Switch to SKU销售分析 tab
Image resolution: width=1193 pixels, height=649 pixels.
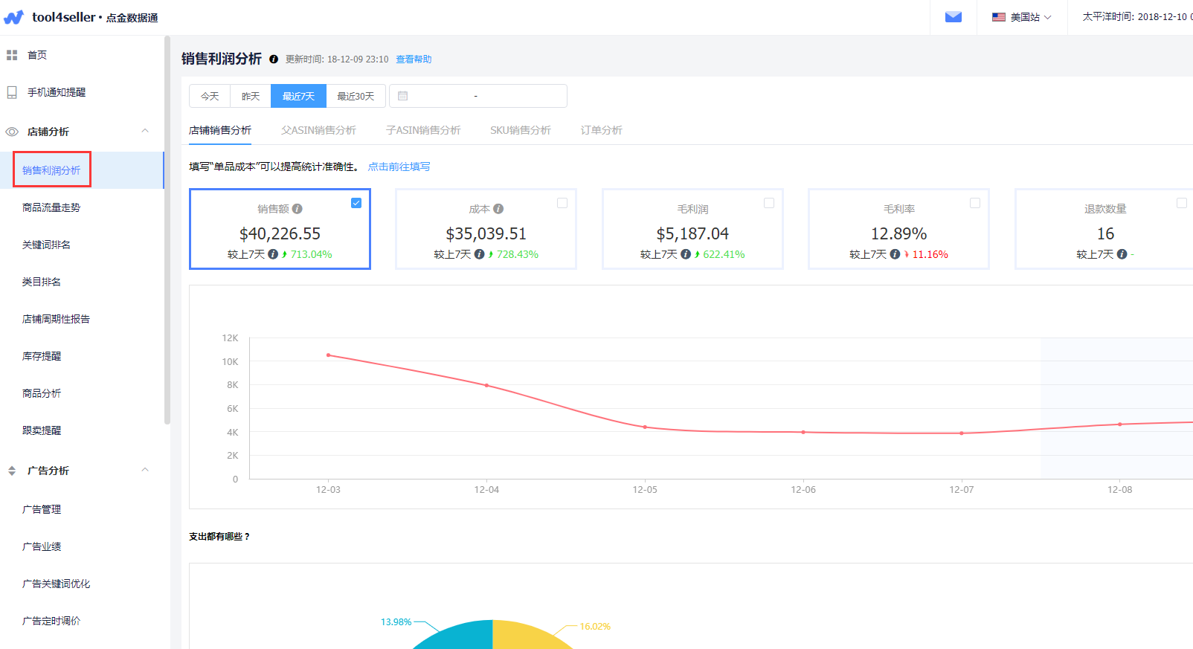(x=521, y=130)
